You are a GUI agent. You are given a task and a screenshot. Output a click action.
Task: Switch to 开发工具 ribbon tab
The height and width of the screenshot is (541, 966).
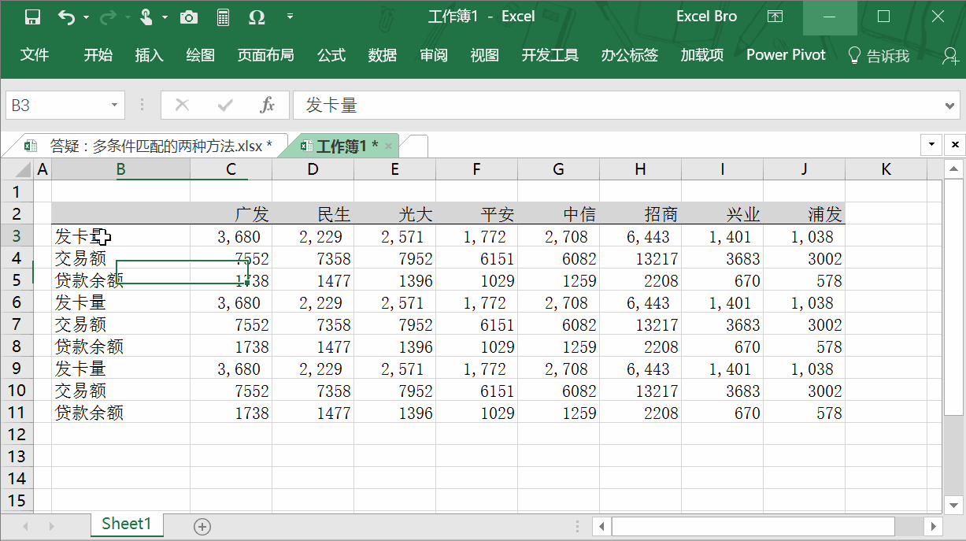tap(550, 55)
